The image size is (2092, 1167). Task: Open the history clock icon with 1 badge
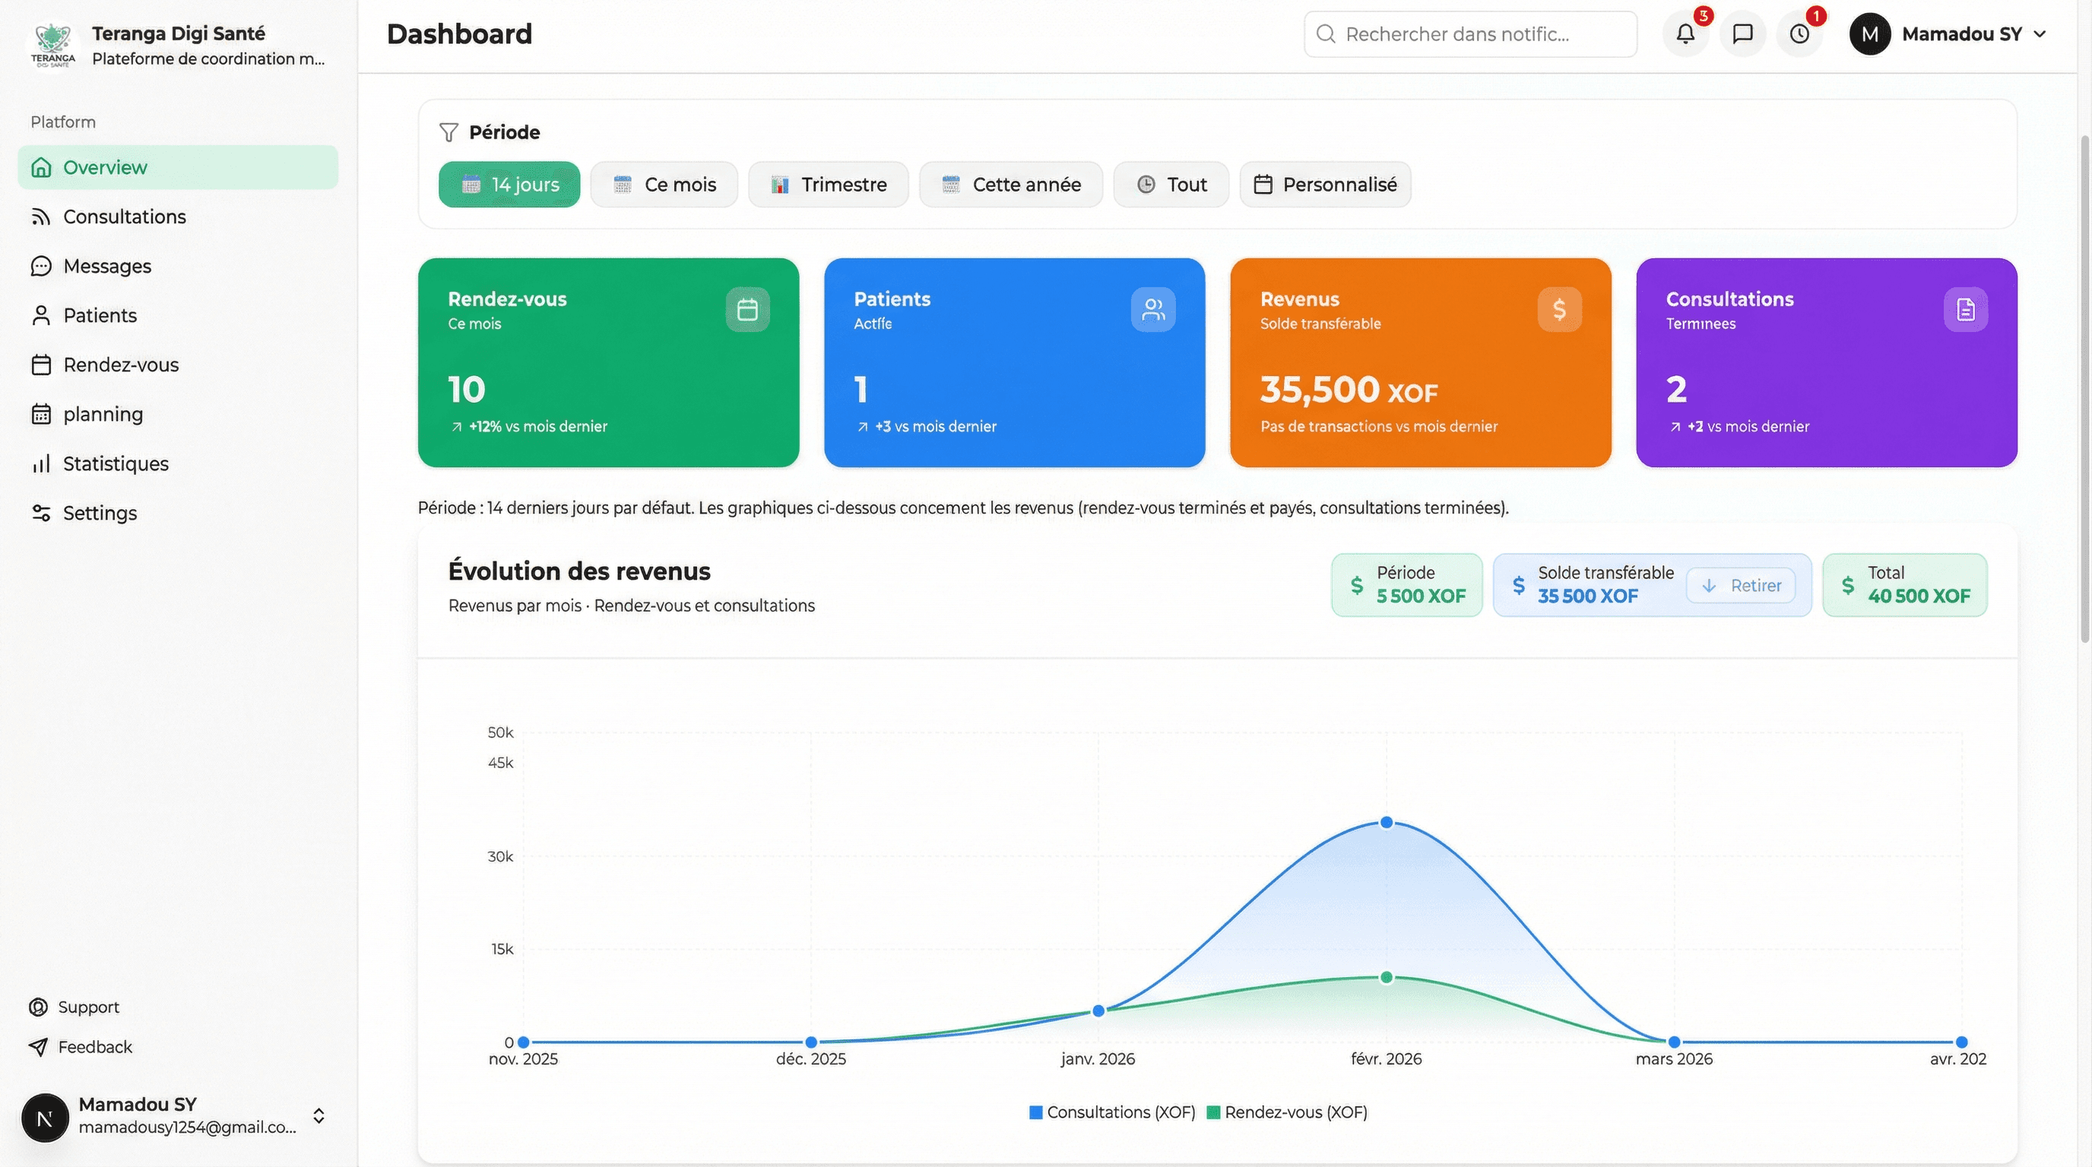[1800, 34]
